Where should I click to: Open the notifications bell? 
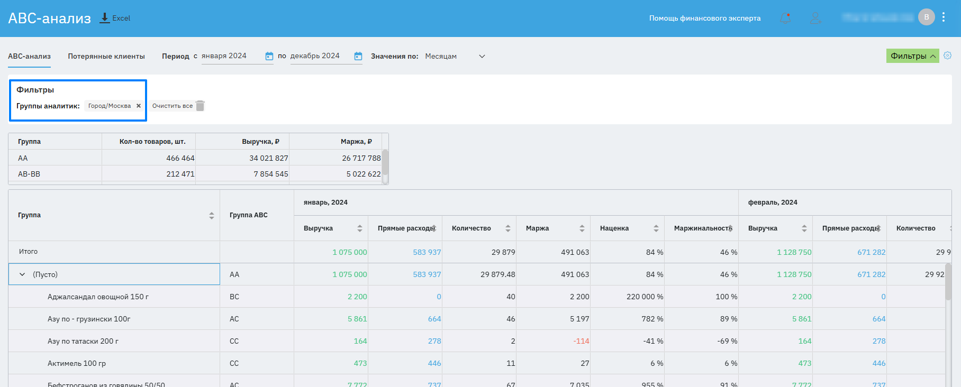click(785, 19)
